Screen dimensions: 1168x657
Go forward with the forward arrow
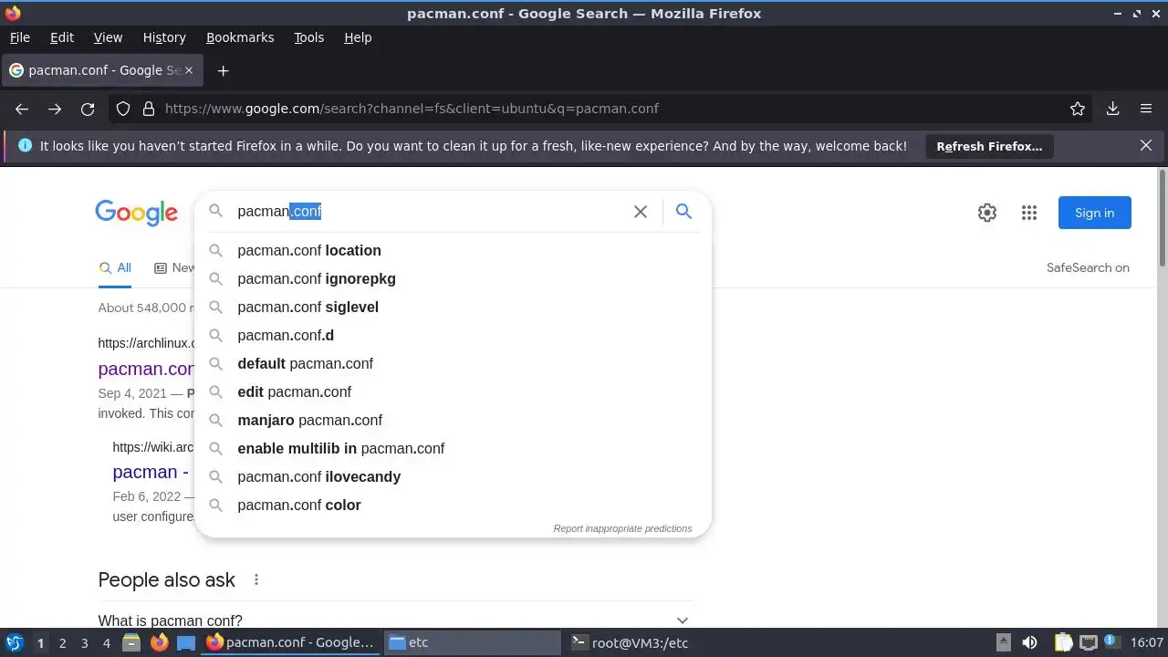55,109
